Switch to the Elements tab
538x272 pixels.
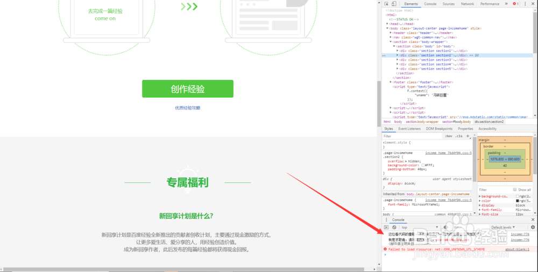tap(410, 4)
